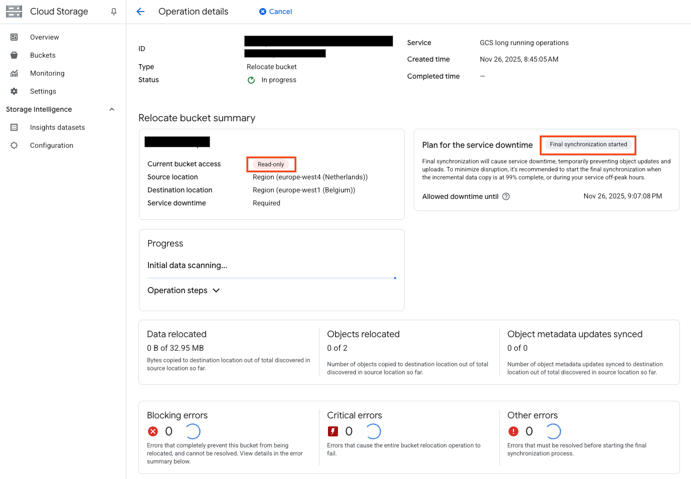Open help tooltip for Allowed downtime until

click(x=506, y=196)
